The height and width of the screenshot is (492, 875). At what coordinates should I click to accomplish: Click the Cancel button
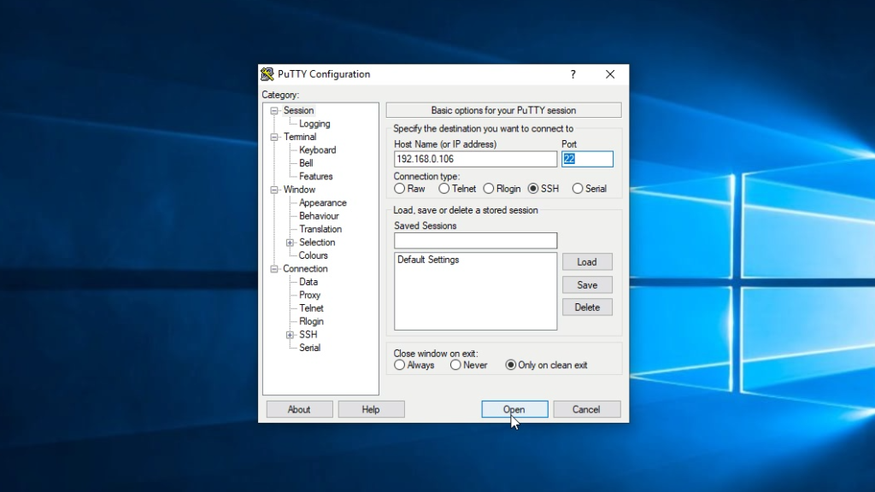(x=586, y=409)
